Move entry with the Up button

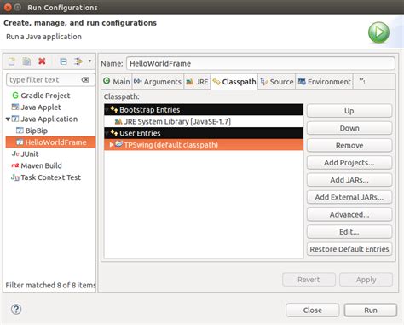[349, 111]
